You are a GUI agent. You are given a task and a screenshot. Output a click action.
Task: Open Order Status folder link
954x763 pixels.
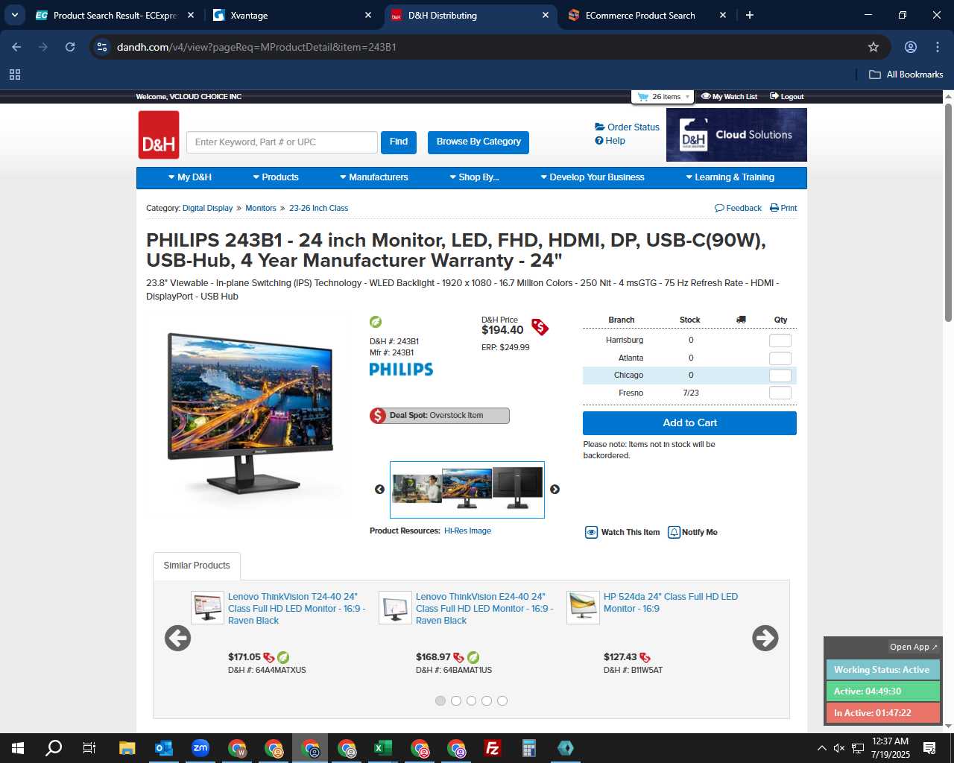click(x=627, y=127)
